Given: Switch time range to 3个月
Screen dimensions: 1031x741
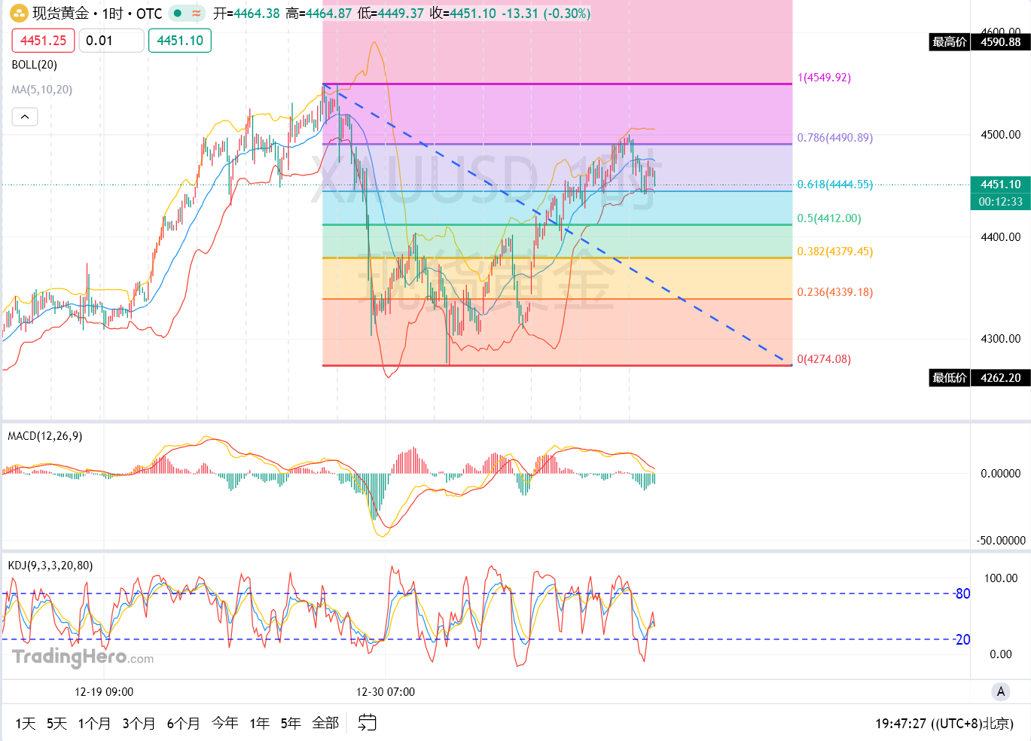Looking at the screenshot, I should [x=139, y=724].
